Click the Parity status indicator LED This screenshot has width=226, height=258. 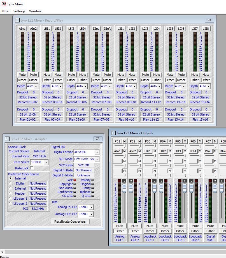93,188
